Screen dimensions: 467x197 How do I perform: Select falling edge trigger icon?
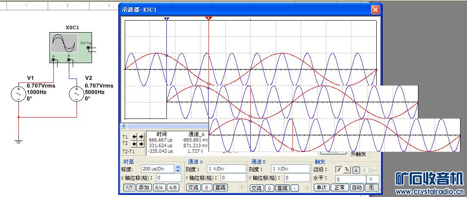point(346,170)
